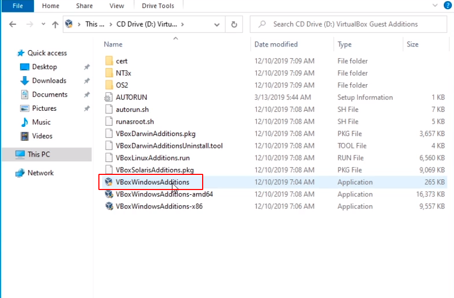Open the View ribbon tab

pos(117,6)
